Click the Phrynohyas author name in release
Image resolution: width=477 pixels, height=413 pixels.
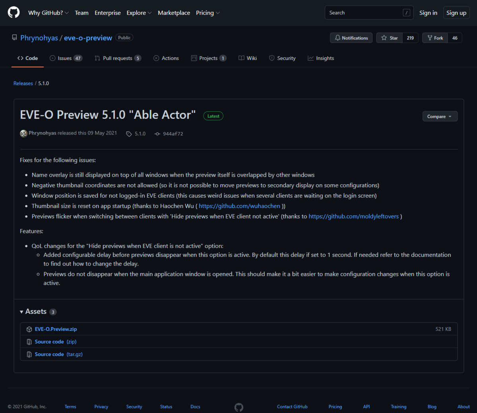(x=43, y=133)
